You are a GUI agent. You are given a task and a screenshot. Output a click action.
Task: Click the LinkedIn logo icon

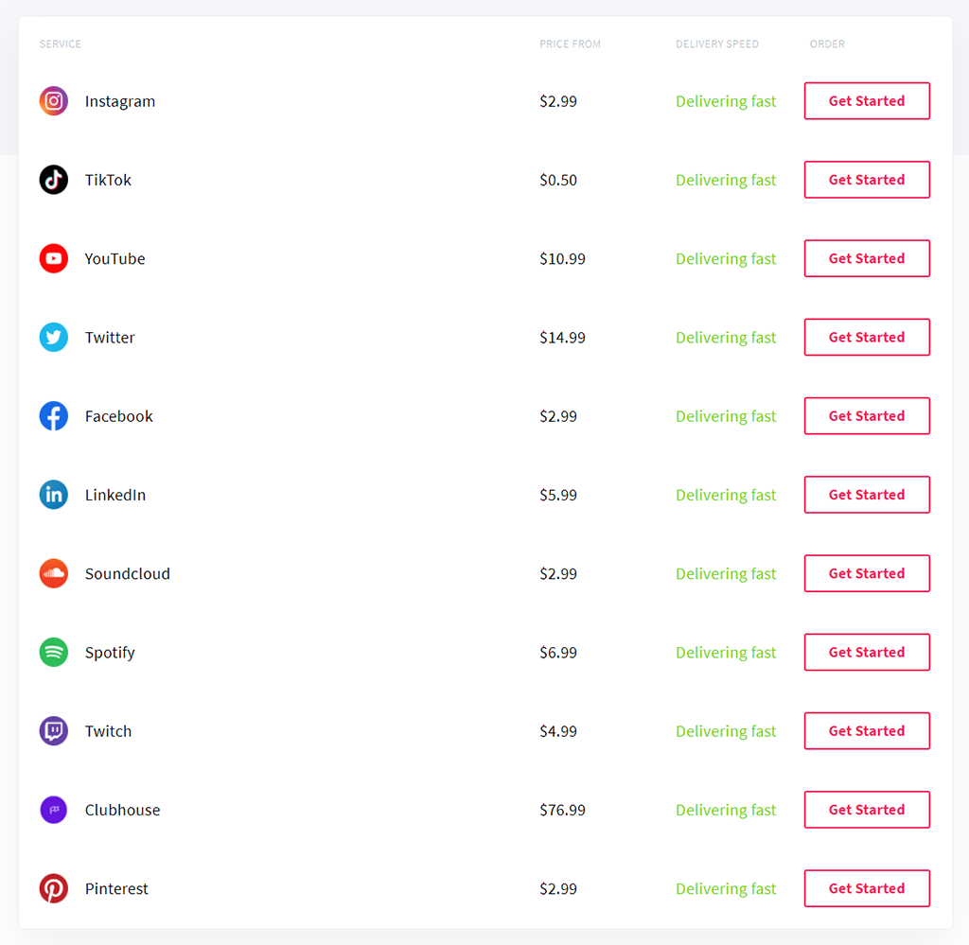click(x=54, y=495)
